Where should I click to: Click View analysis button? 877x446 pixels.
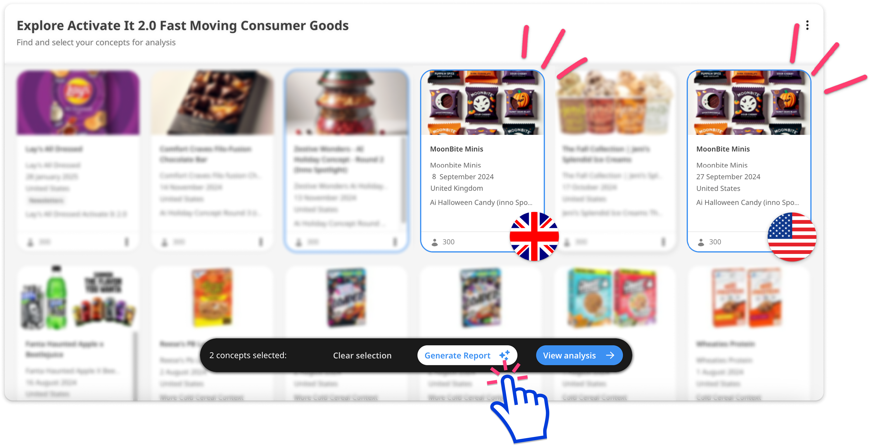[579, 355]
